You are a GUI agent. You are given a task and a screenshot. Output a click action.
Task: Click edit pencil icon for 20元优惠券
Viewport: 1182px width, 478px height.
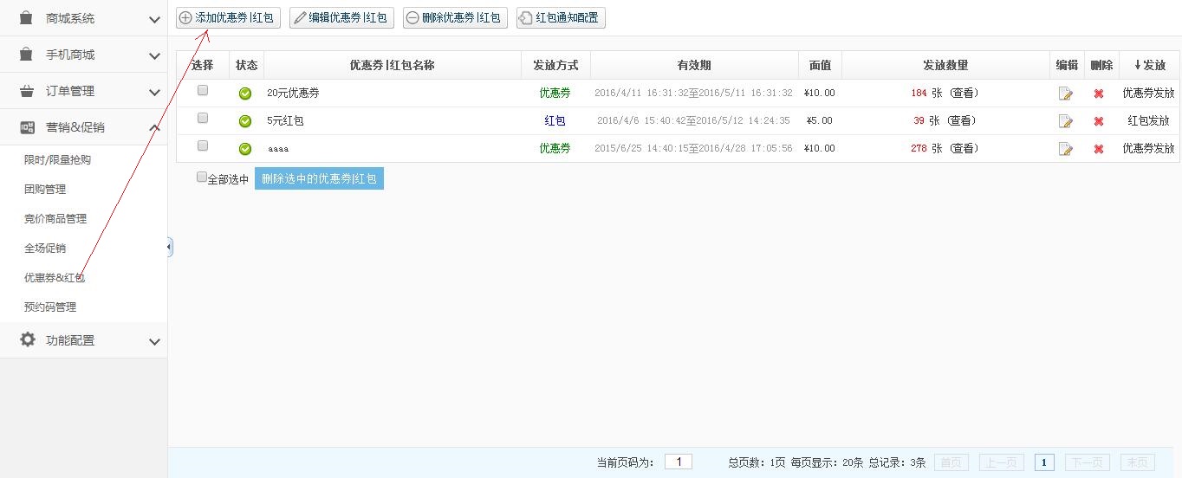pyautogui.click(x=1066, y=94)
